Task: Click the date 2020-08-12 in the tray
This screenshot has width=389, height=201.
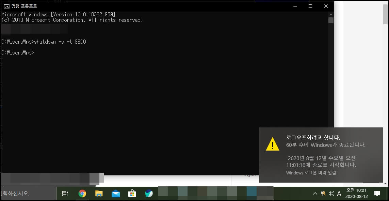Action: coord(356,196)
